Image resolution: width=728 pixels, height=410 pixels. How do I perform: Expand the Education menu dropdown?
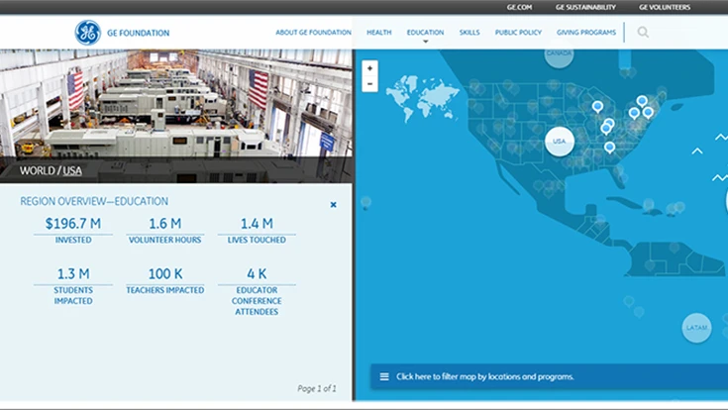[x=425, y=33]
